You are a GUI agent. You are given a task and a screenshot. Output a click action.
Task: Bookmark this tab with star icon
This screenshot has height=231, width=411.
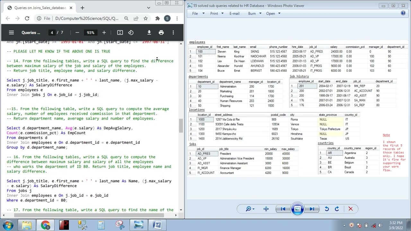[x=145, y=19]
